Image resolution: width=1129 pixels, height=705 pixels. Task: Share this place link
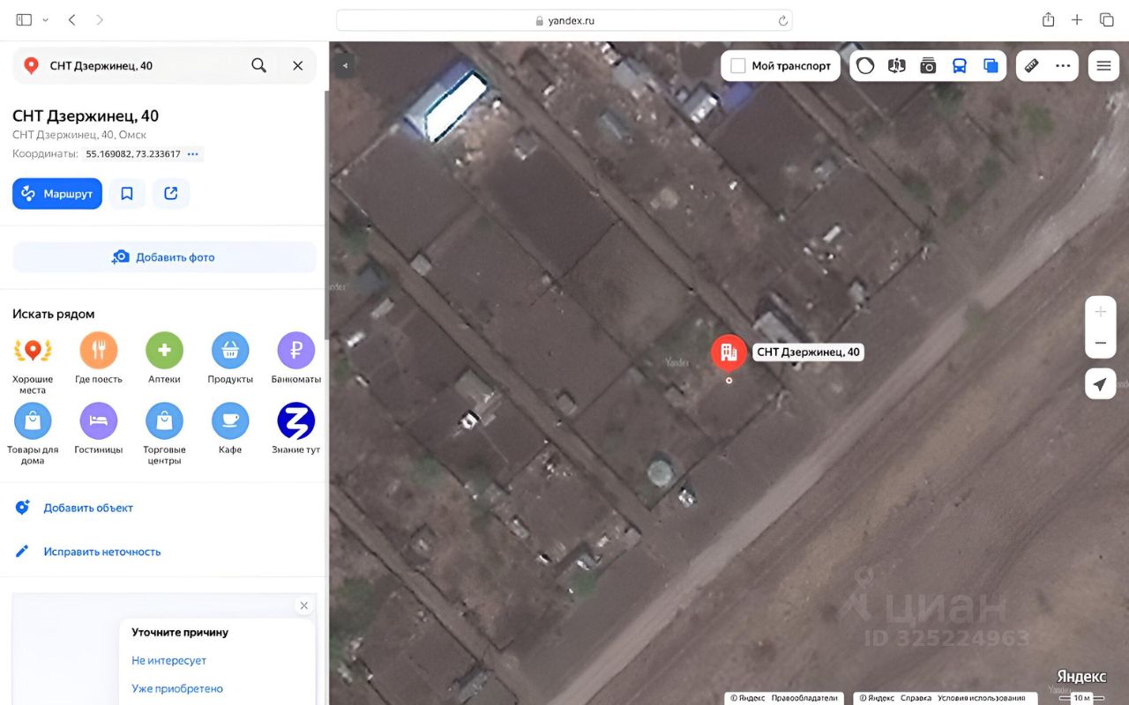coord(171,194)
